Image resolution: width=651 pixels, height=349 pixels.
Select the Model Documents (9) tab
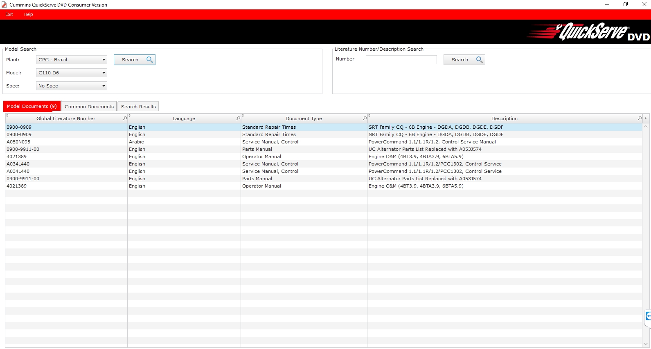coord(32,106)
